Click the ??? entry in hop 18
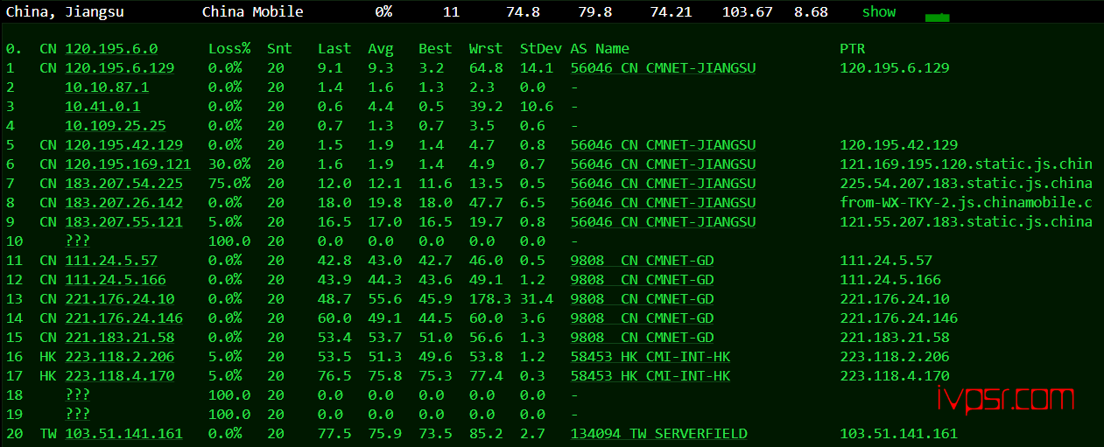Screen dimensions: 1104x447 [x=77, y=395]
